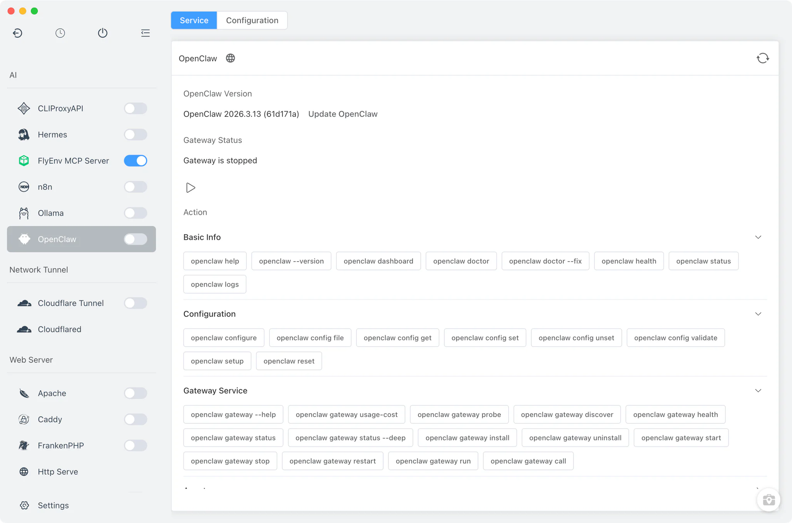Screen dimensions: 792x523
Task: Run openclaw gateway probe command
Action: [x=459, y=414]
